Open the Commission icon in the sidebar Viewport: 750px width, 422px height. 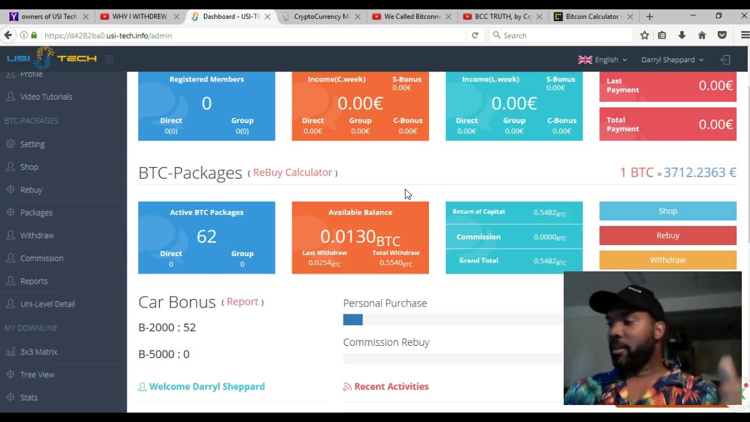pos(11,258)
